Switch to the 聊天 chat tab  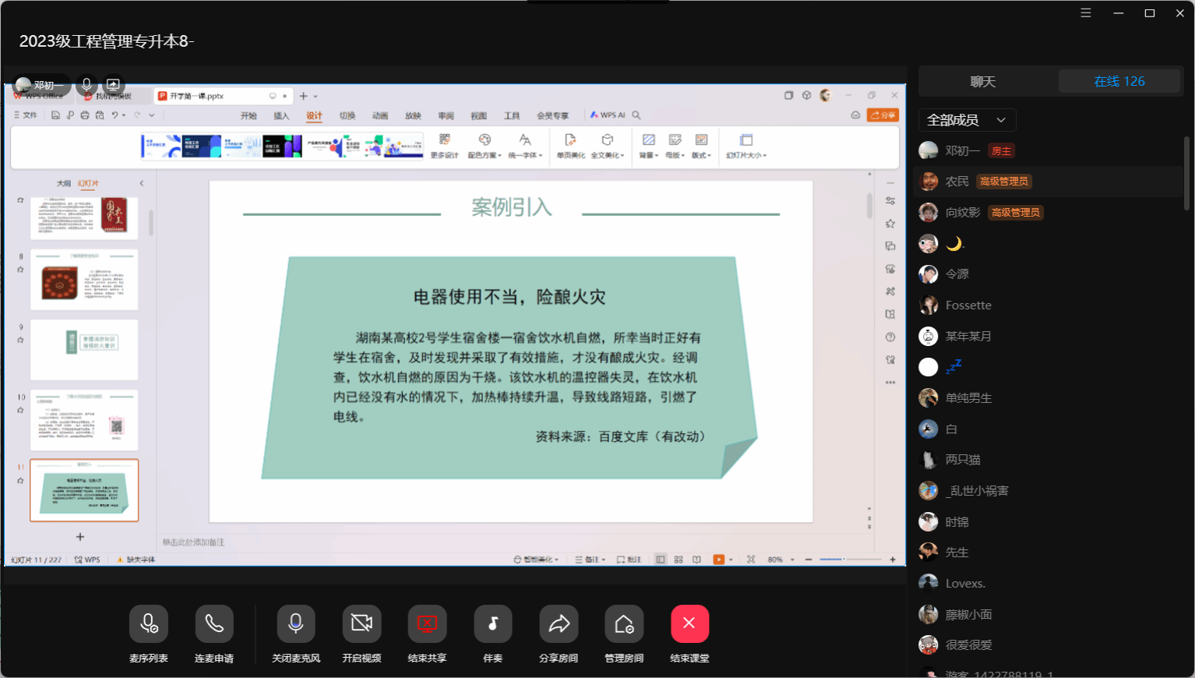pyautogui.click(x=982, y=82)
